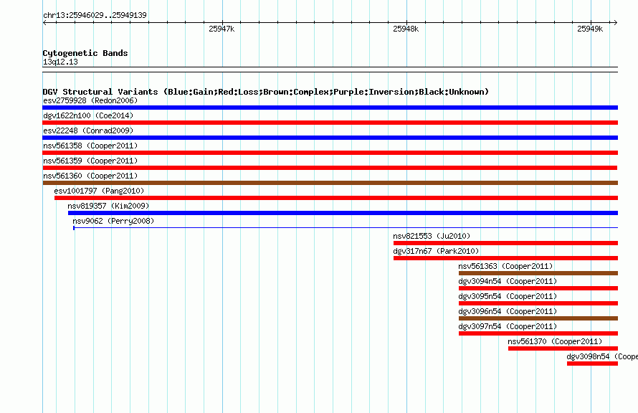
Task: Select the esv22248 blue gain bar
Action: point(330,138)
